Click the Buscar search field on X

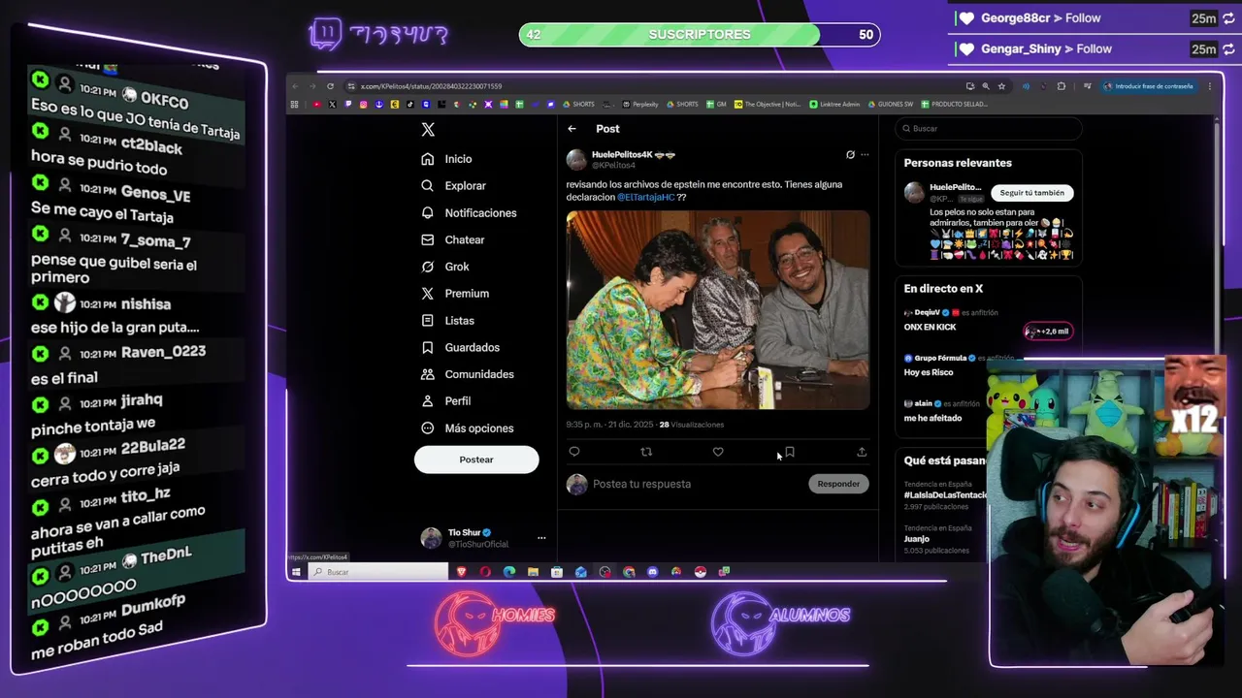pyautogui.click(x=988, y=128)
